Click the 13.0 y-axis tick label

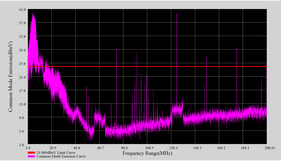point(22,104)
